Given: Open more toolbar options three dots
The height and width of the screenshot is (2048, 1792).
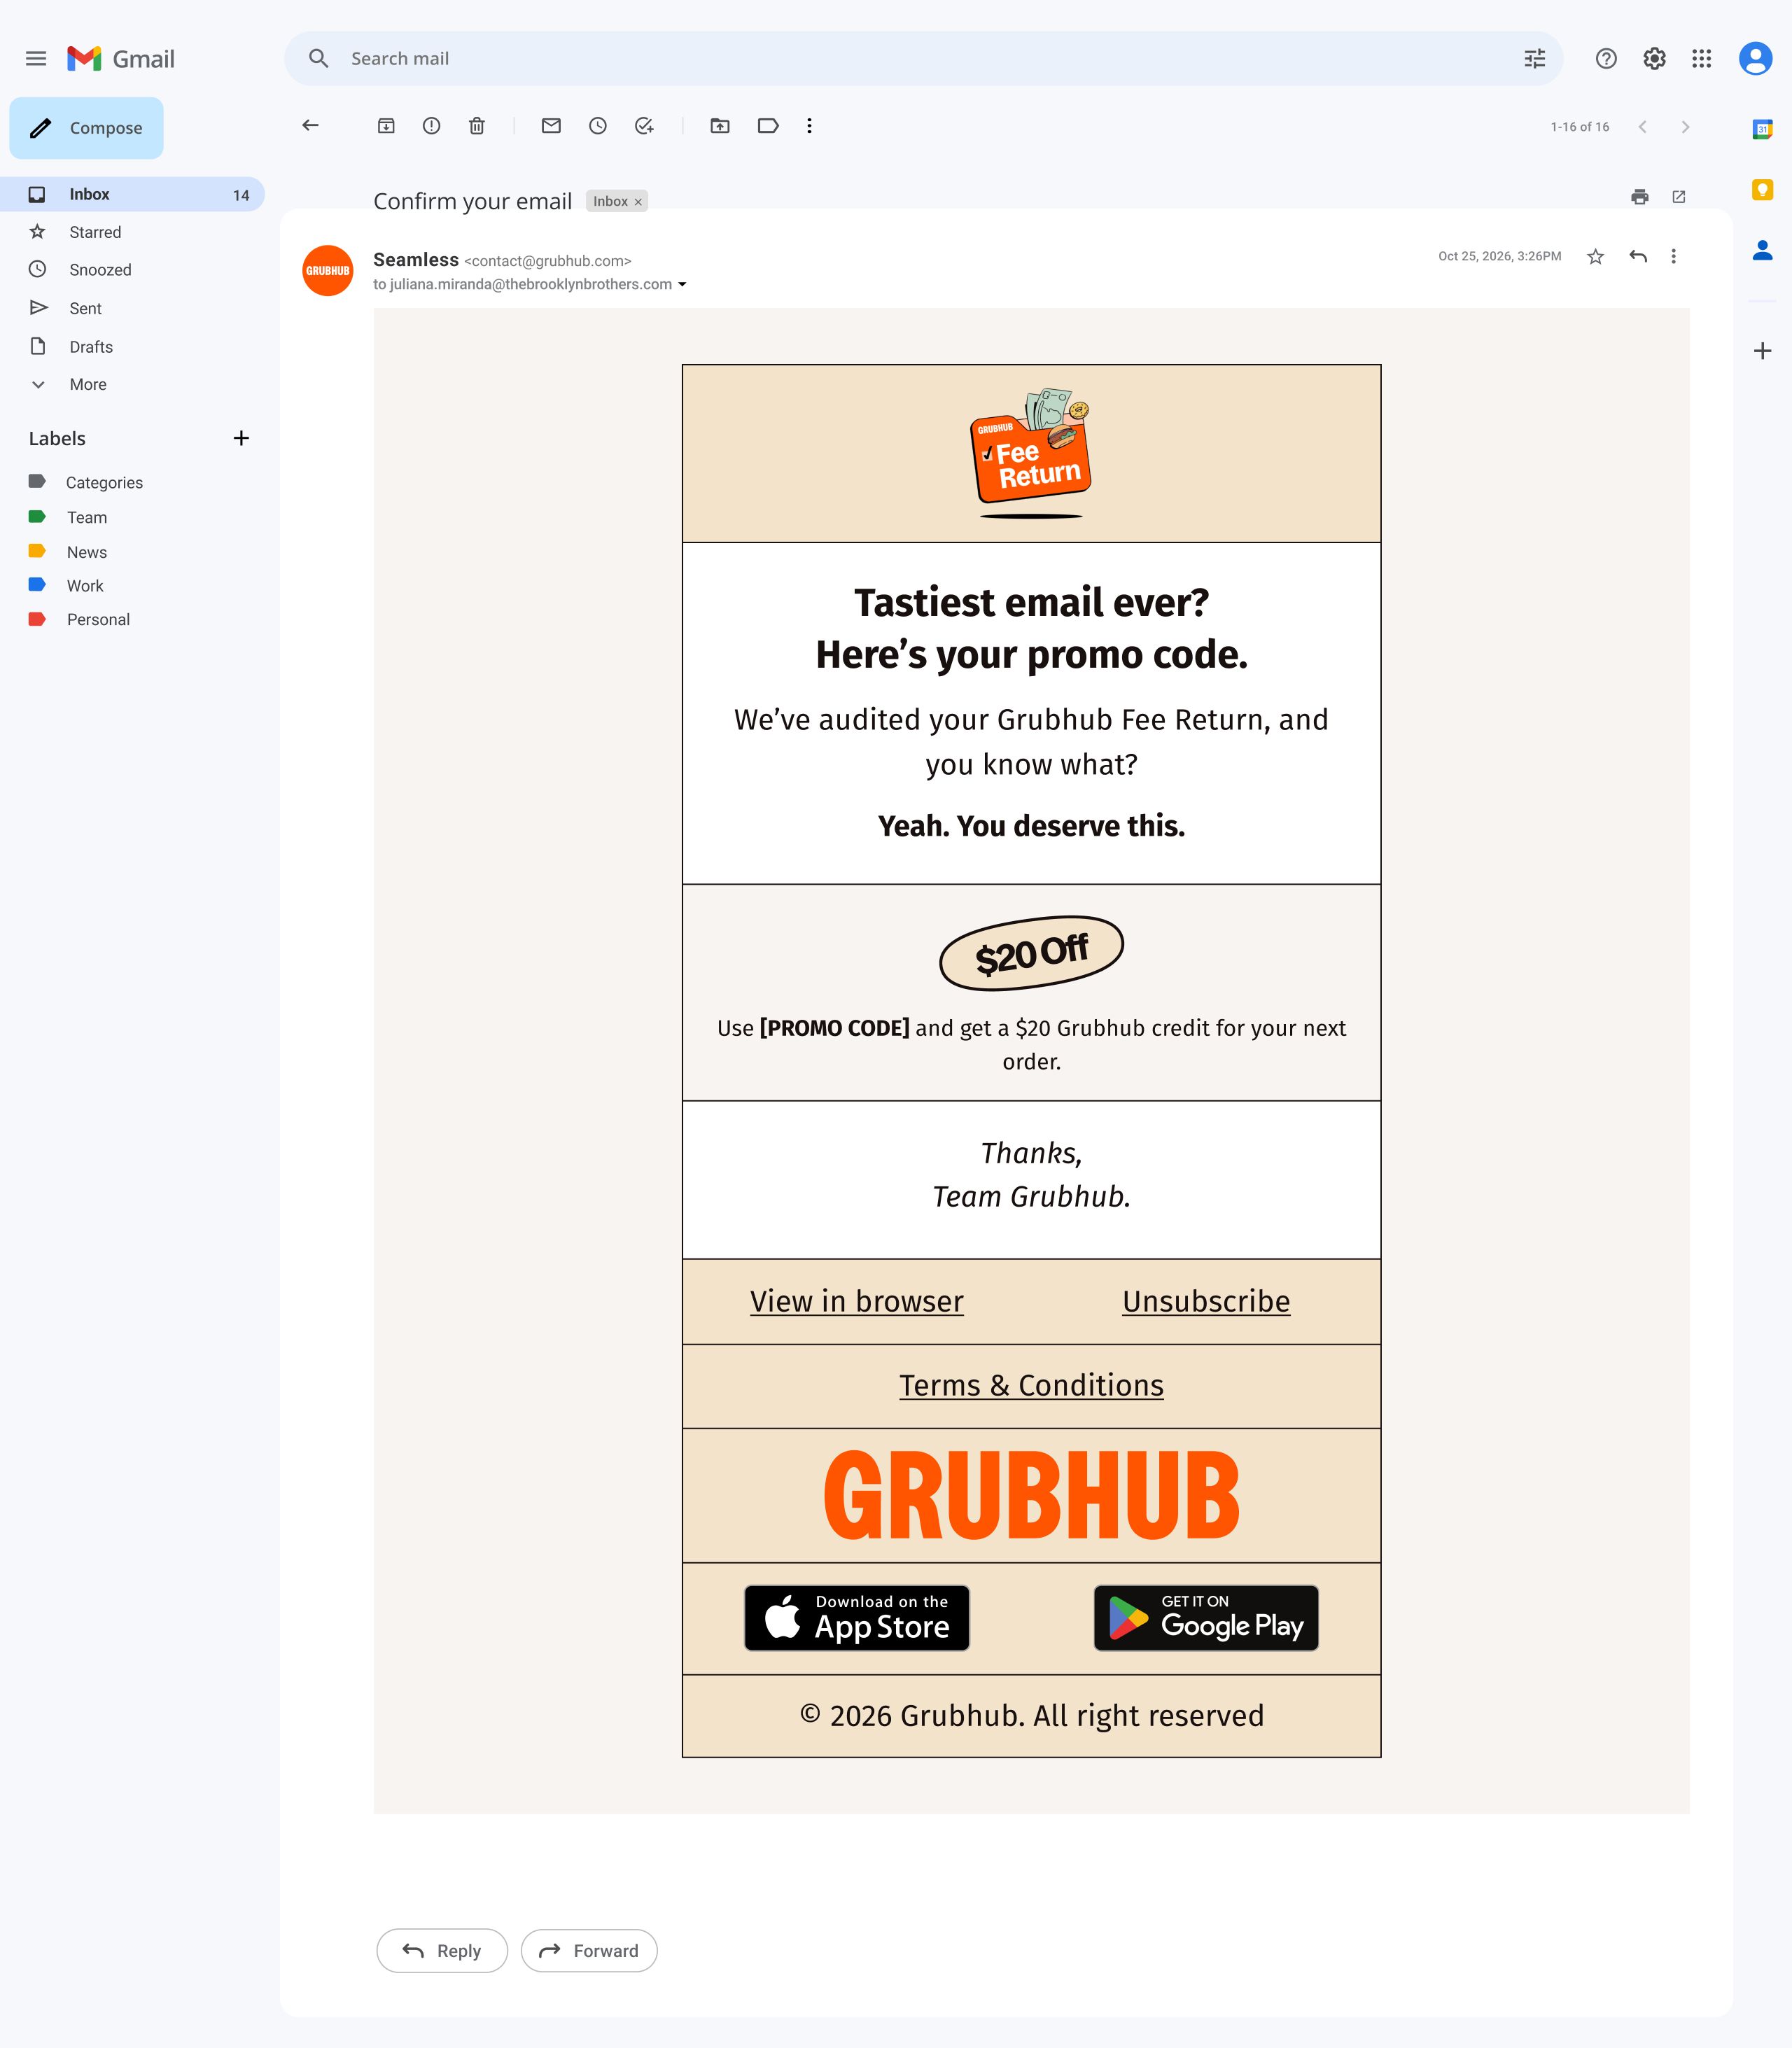Looking at the screenshot, I should click(810, 126).
